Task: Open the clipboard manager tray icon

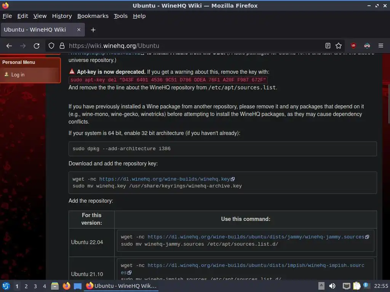Action: pos(356,286)
